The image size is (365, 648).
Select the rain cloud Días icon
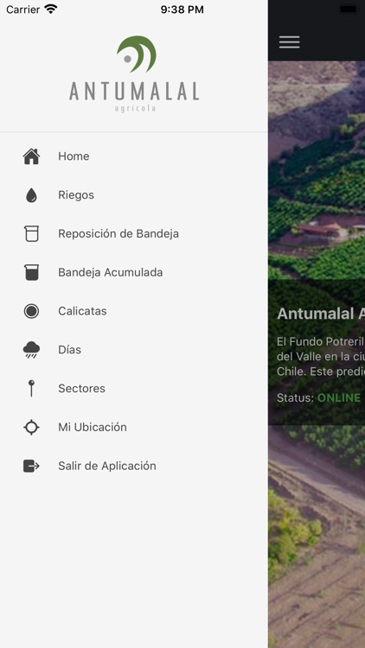tap(31, 350)
